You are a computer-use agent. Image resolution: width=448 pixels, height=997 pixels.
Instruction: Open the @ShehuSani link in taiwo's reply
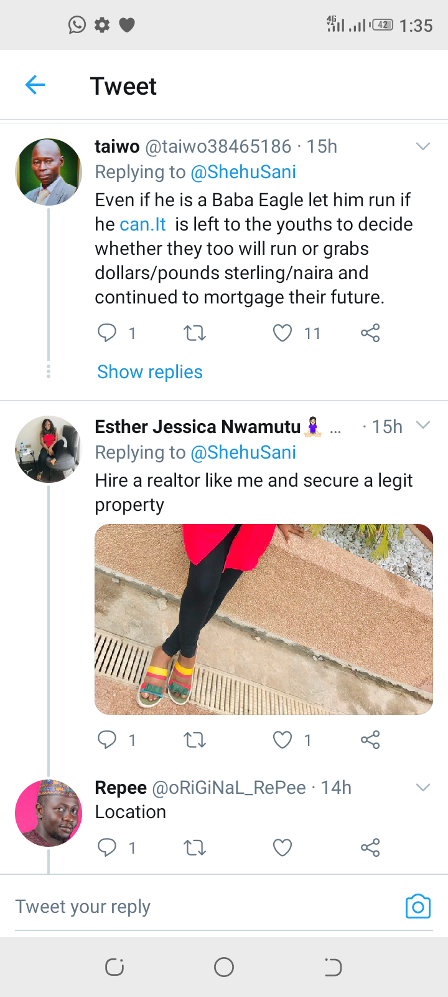tap(243, 172)
